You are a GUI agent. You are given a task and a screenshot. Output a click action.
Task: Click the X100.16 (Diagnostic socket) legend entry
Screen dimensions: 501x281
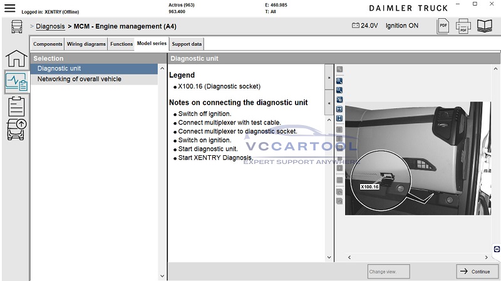pos(219,86)
